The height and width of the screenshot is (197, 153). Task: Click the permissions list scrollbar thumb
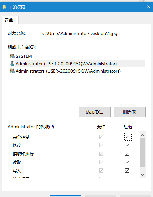[142, 153]
